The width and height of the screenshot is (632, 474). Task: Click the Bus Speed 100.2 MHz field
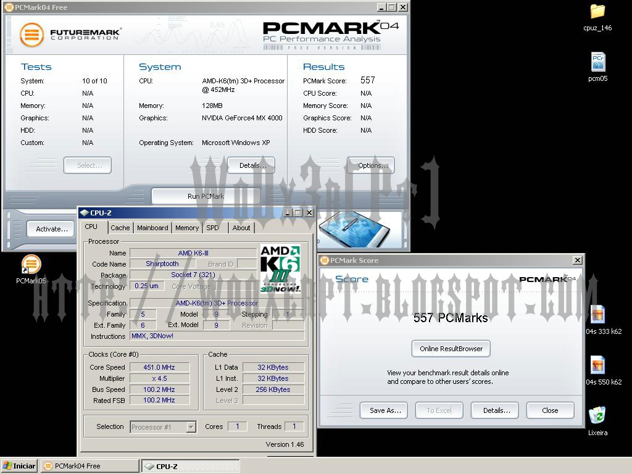(159, 389)
